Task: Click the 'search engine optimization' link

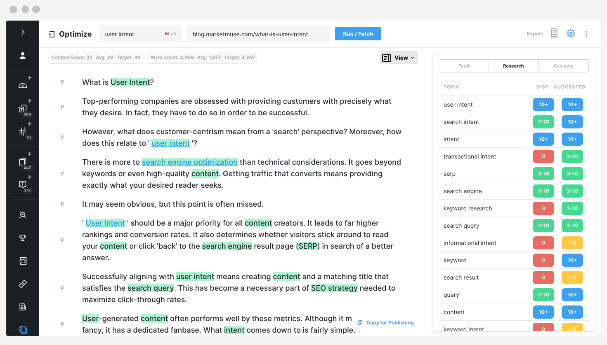Action: (189, 162)
